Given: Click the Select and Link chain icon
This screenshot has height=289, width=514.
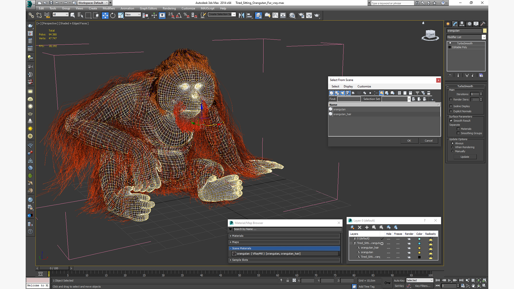Looking at the screenshot, I should [x=31, y=16].
